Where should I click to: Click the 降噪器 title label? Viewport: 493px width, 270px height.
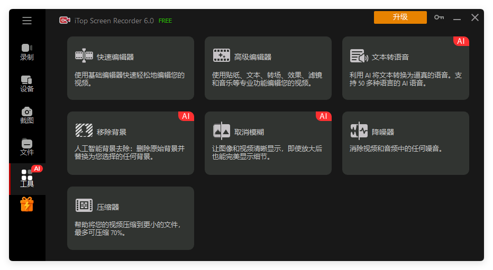coord(383,132)
